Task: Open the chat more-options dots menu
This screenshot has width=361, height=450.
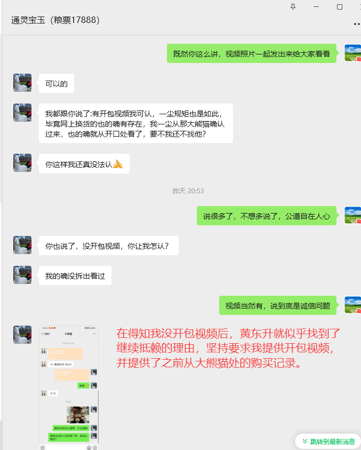Action: [x=357, y=24]
